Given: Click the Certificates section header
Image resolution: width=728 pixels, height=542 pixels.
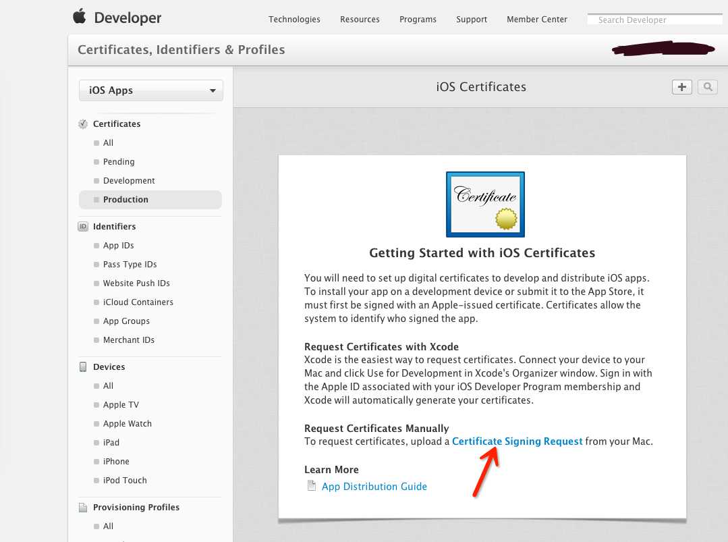Looking at the screenshot, I should (117, 124).
